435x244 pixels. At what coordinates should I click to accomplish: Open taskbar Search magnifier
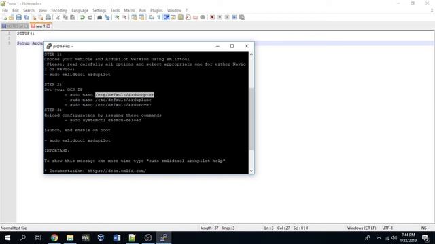23,238
